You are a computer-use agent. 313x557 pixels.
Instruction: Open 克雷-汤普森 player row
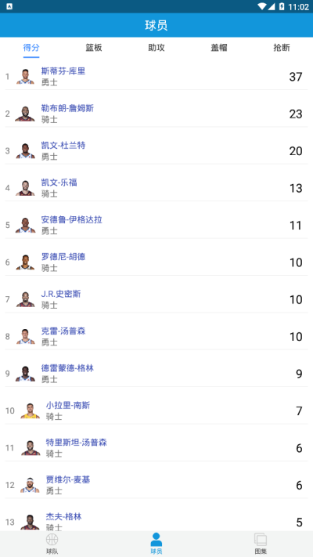[156, 336]
